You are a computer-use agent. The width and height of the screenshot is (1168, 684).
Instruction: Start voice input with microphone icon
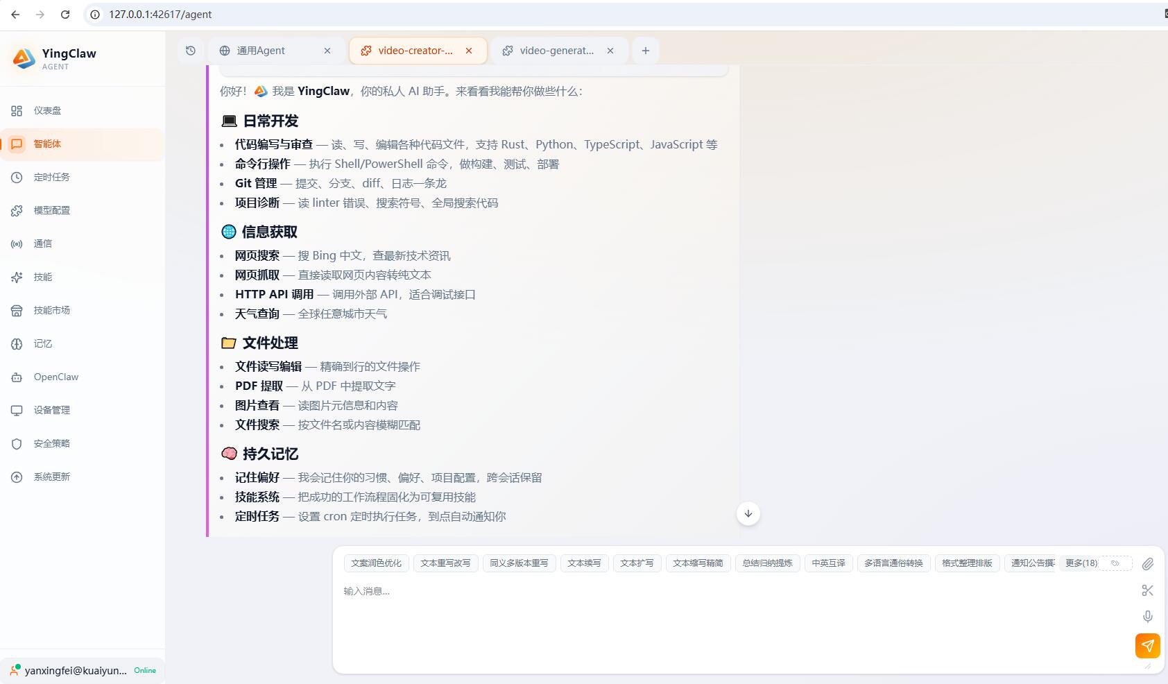pyautogui.click(x=1148, y=617)
